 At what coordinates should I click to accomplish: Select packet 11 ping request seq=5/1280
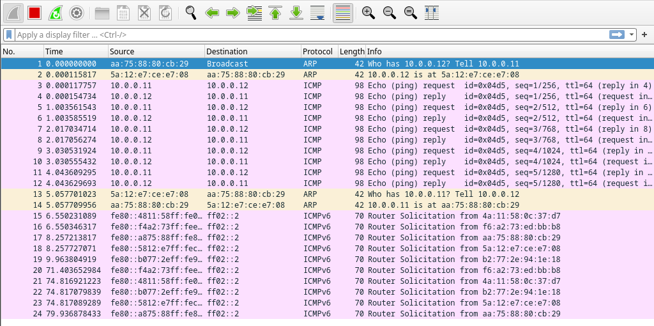coord(327,173)
